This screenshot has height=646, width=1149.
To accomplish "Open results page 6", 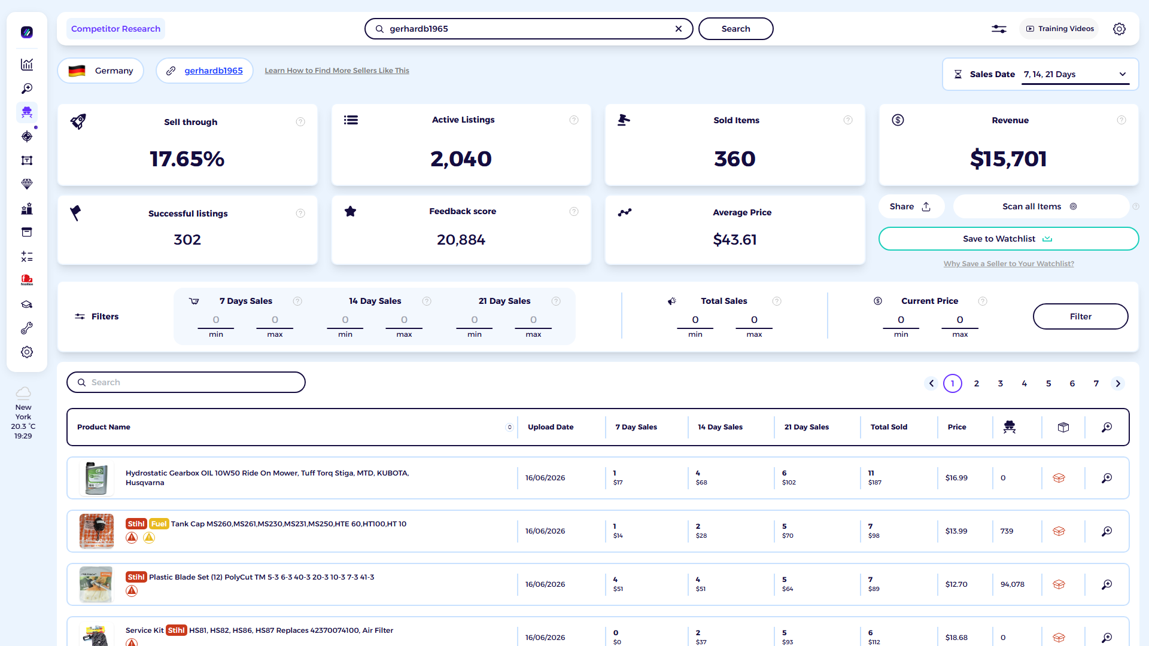I will pyautogui.click(x=1072, y=383).
